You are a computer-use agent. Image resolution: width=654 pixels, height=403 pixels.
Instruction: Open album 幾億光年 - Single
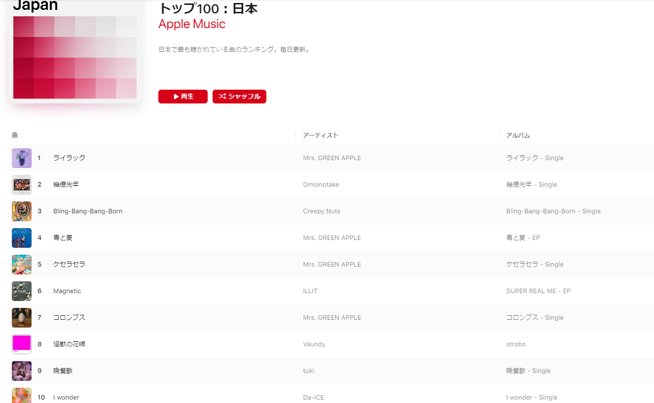click(532, 185)
